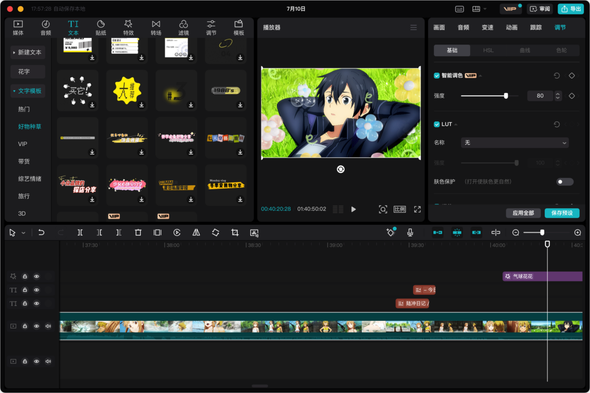The image size is (590, 393).
Task: Lock the 气球花花 effects track
Action: coord(25,277)
